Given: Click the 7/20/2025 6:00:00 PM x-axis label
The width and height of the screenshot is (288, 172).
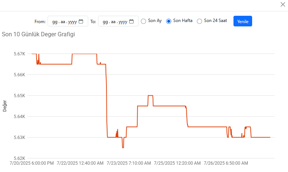Looking at the screenshot, I should [x=32, y=163].
